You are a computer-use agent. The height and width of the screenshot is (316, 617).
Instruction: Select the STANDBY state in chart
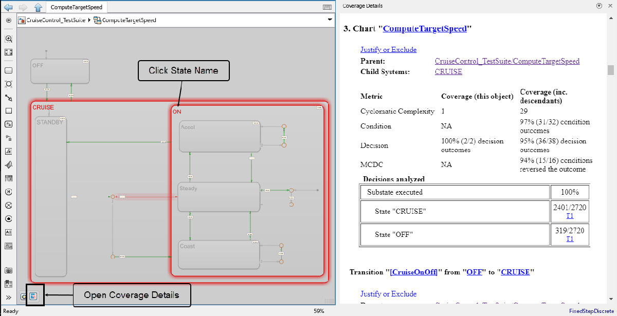tap(51, 197)
